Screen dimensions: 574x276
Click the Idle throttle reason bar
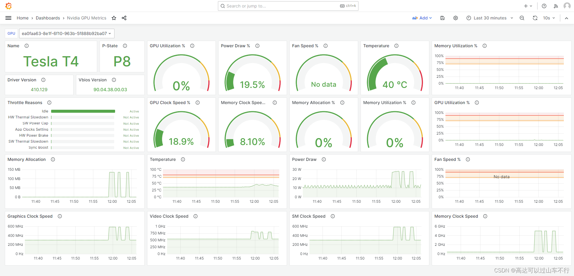point(83,111)
